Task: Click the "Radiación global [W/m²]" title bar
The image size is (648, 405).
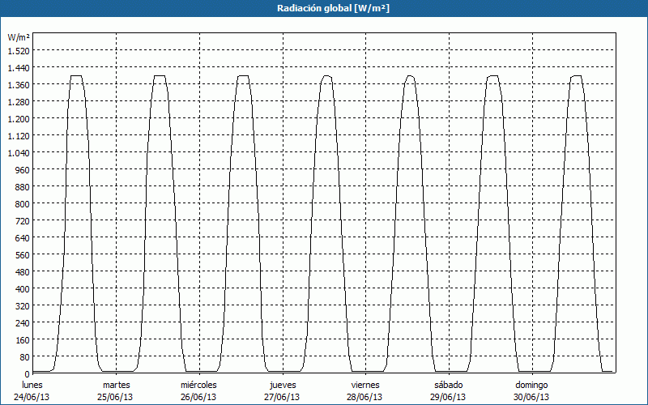Action: [x=324, y=8]
